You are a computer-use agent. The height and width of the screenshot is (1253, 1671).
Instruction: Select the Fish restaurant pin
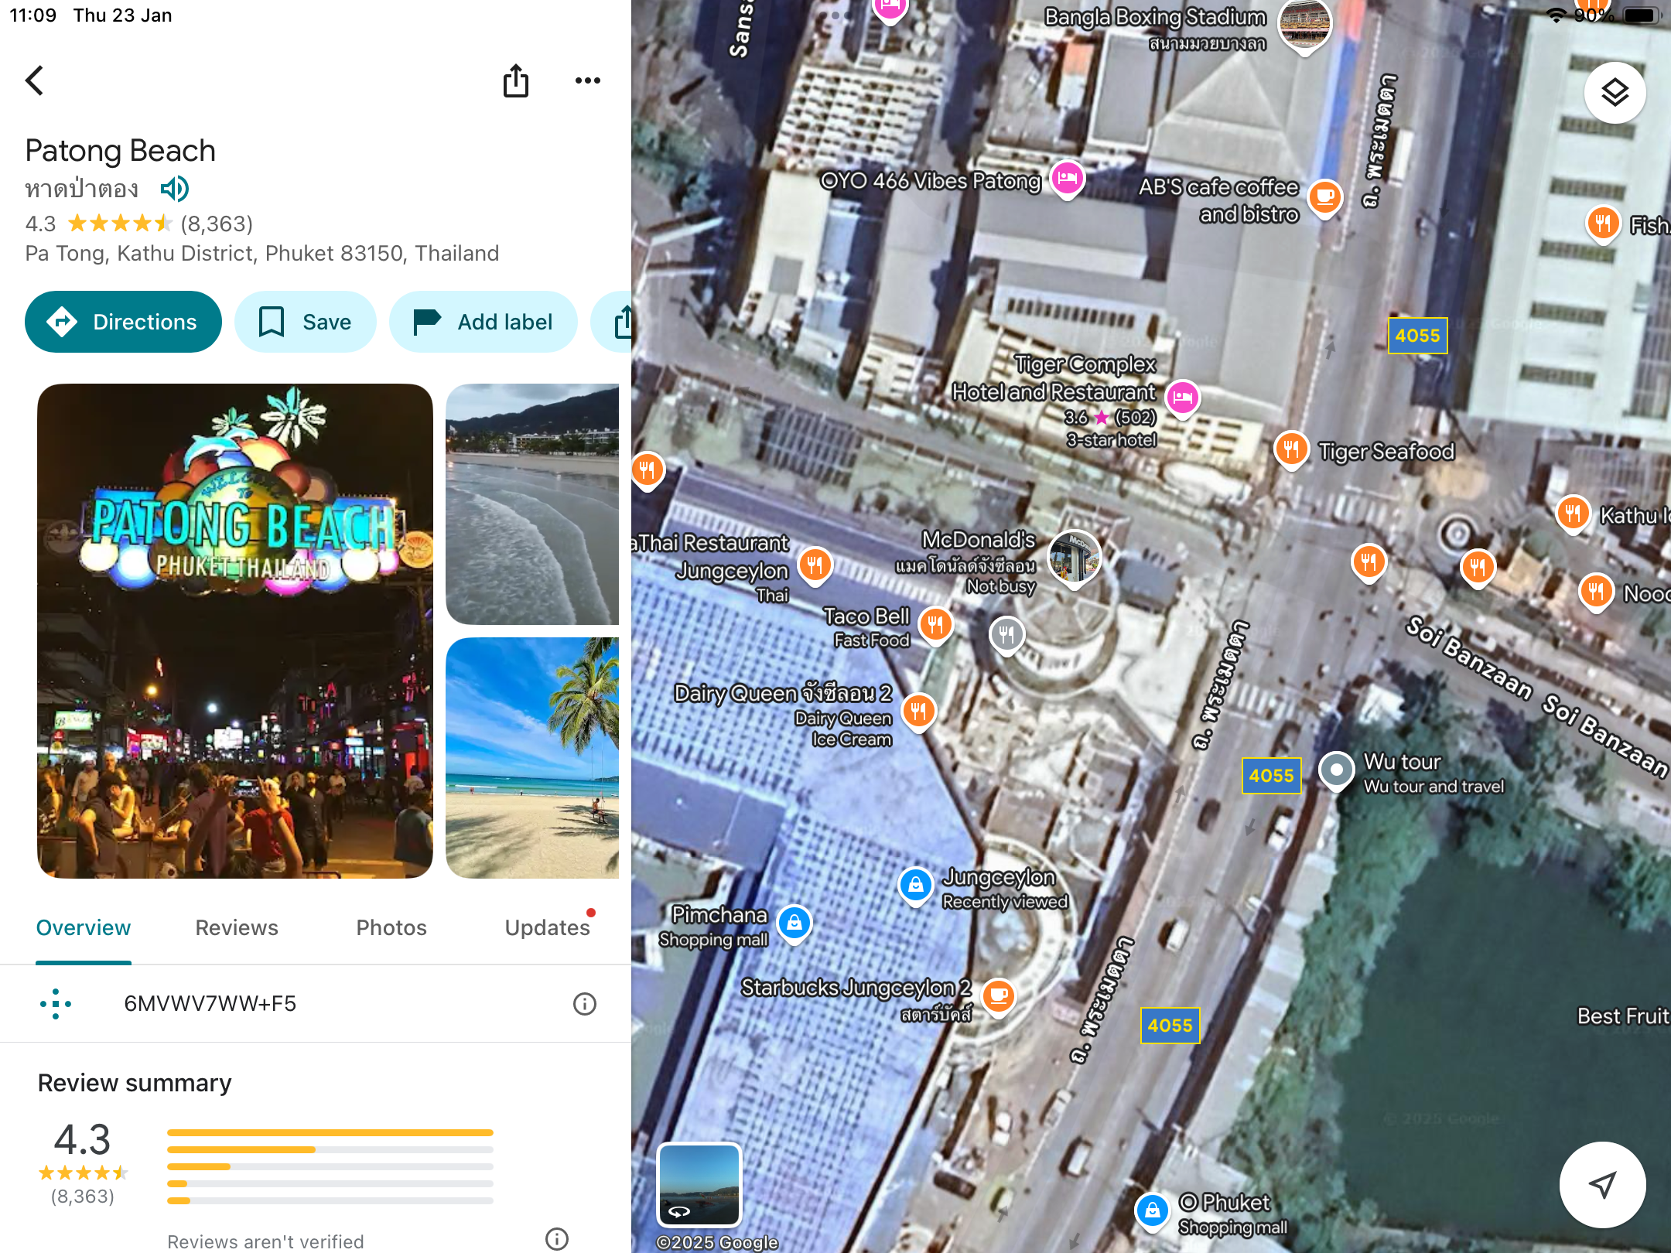click(x=1603, y=225)
